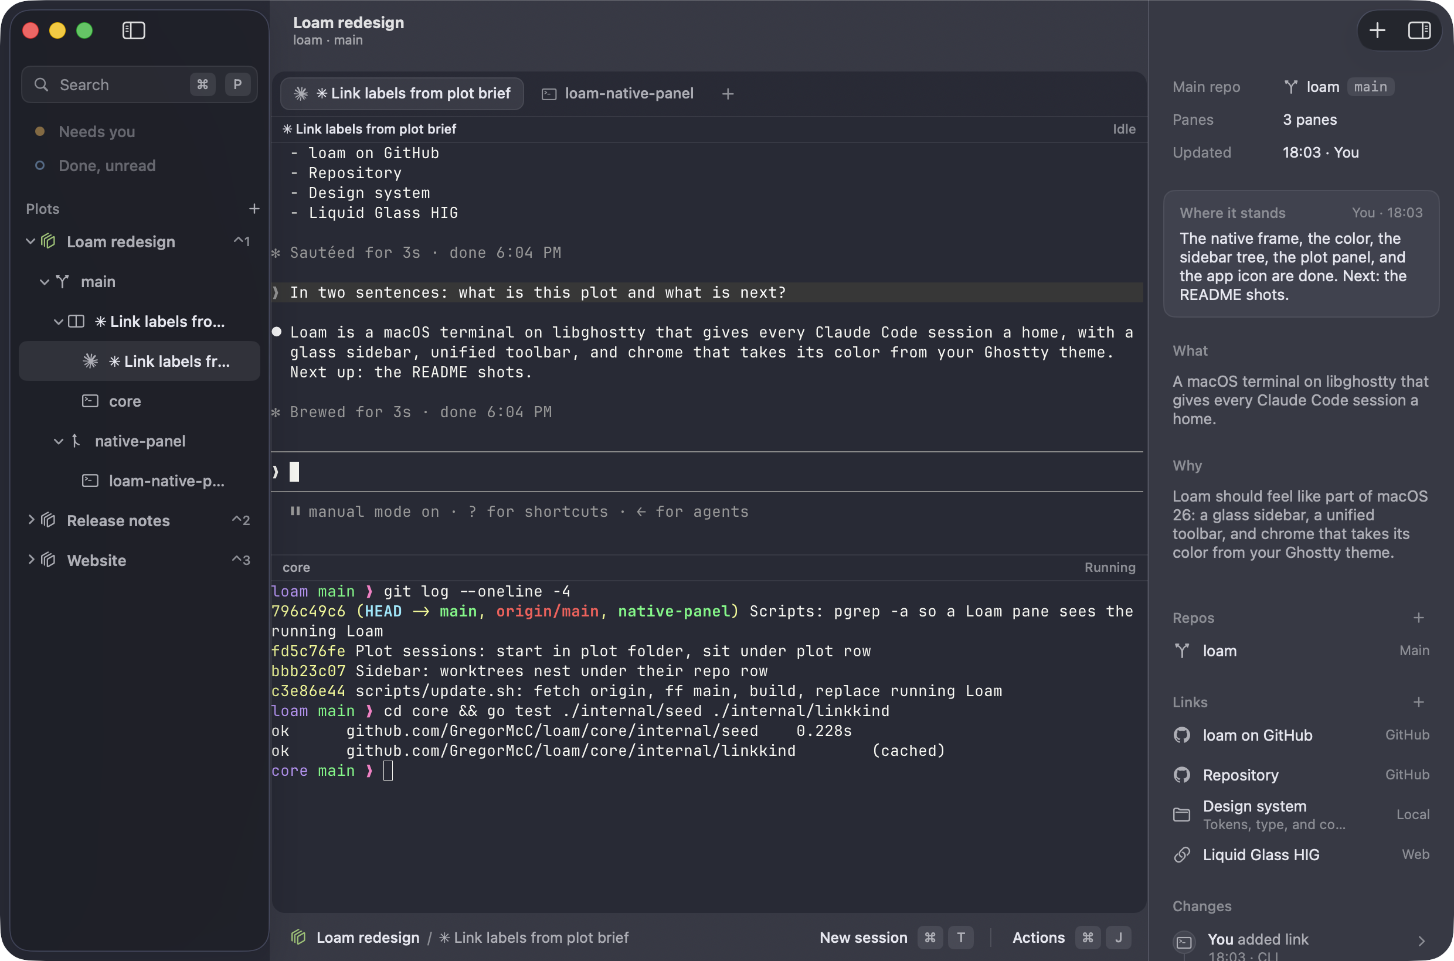This screenshot has height=961, width=1454.
Task: Select the loam repo row in Repos
Action: point(1301,651)
